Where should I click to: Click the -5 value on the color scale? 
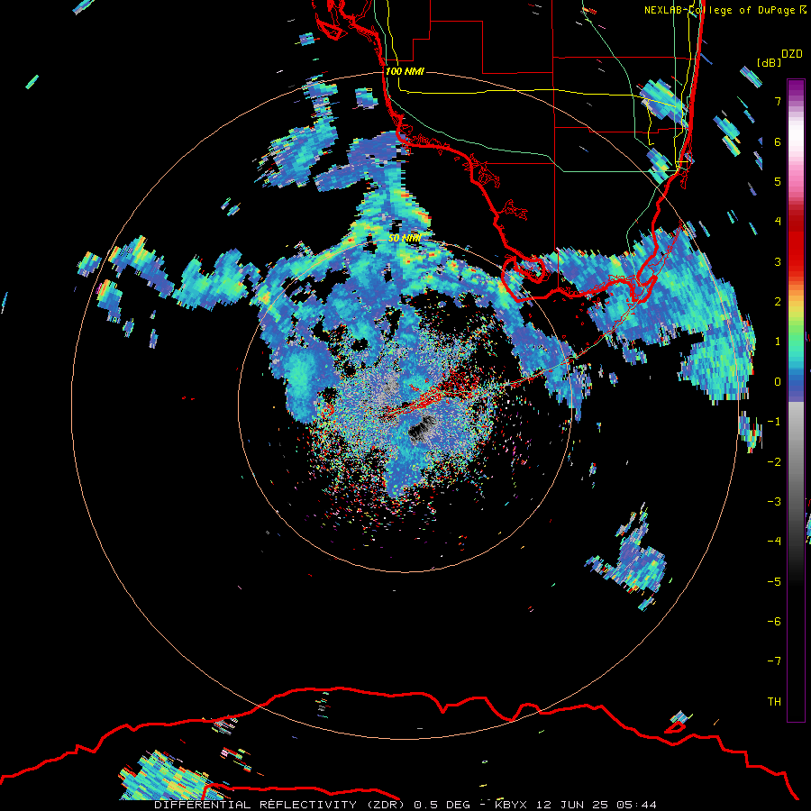pyautogui.click(x=774, y=582)
